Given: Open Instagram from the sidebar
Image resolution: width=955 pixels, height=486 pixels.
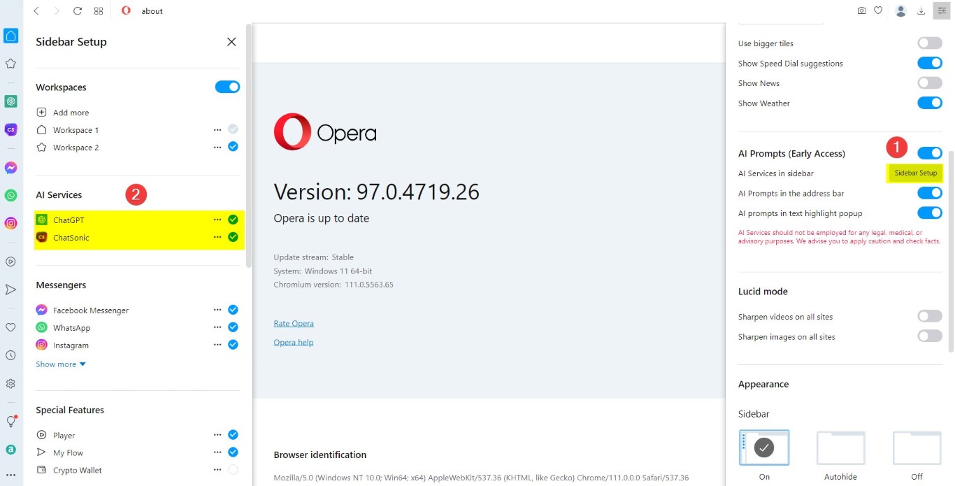Looking at the screenshot, I should [x=70, y=345].
